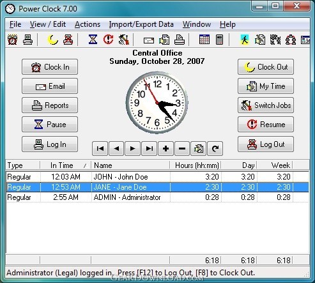Image resolution: width=315 pixels, height=283 pixels.
Task: Click the hammer Switch Jobs toolbar icon
Action: pos(124,40)
